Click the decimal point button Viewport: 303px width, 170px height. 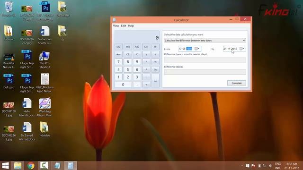point(137,85)
